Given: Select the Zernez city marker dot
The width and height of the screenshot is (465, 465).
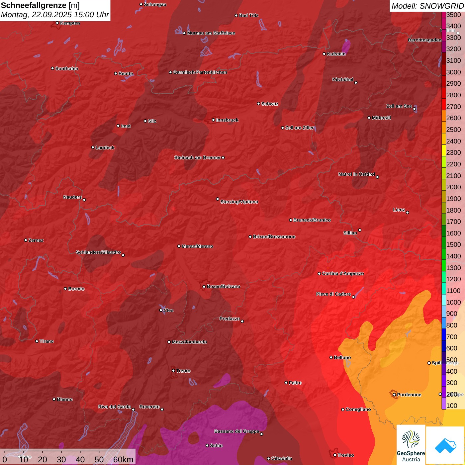Looking at the screenshot, I should [x=26, y=240].
